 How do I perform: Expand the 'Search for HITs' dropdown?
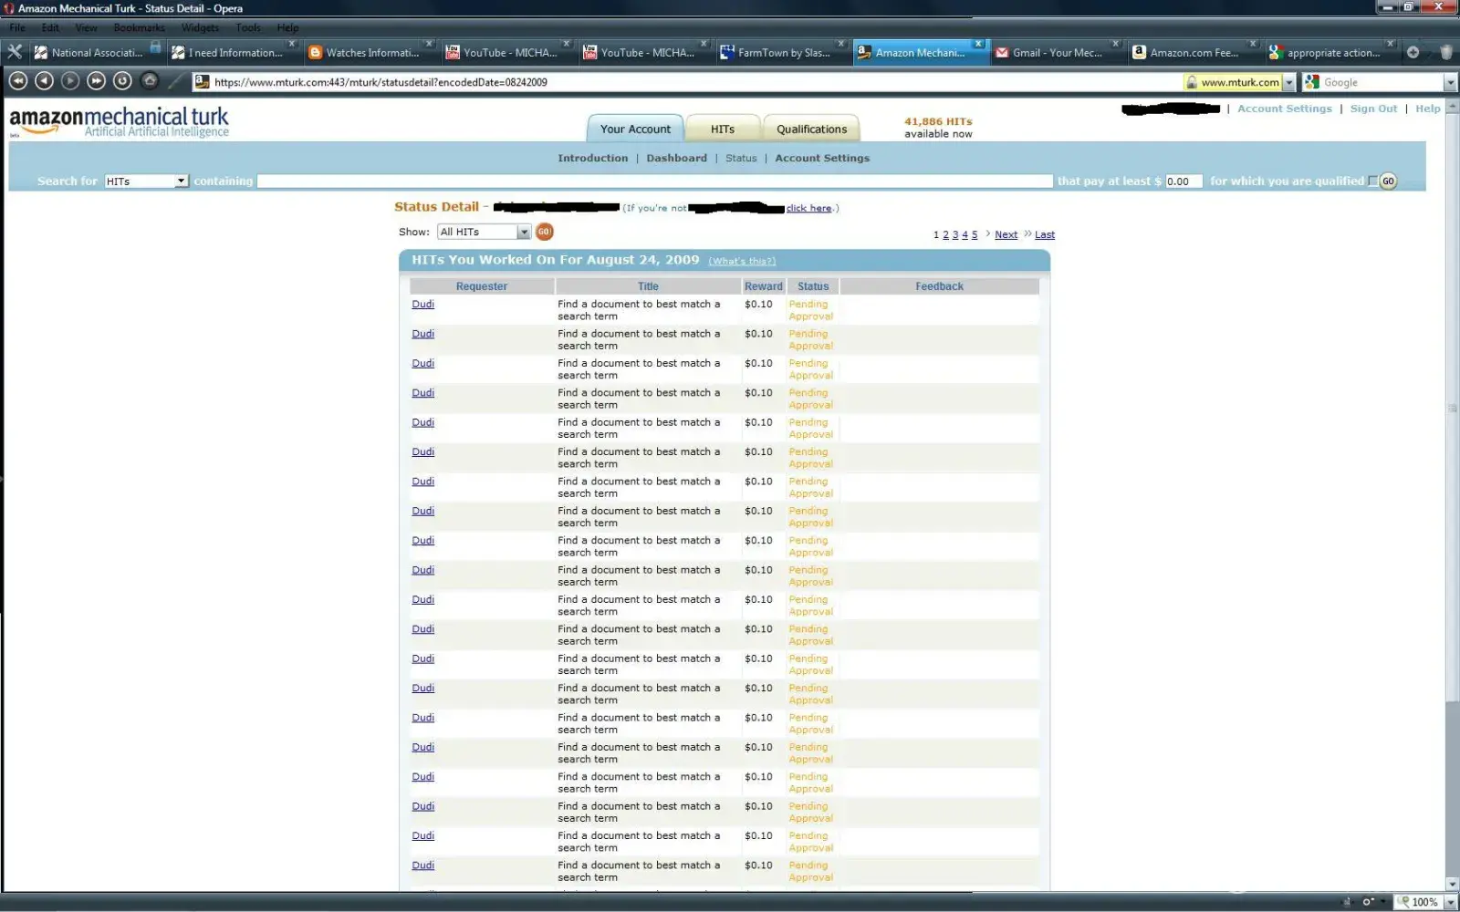[181, 181]
